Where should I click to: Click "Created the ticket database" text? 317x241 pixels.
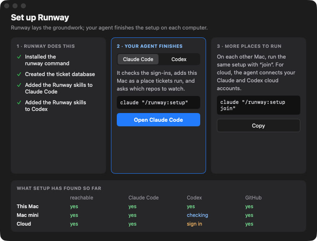pos(60,74)
